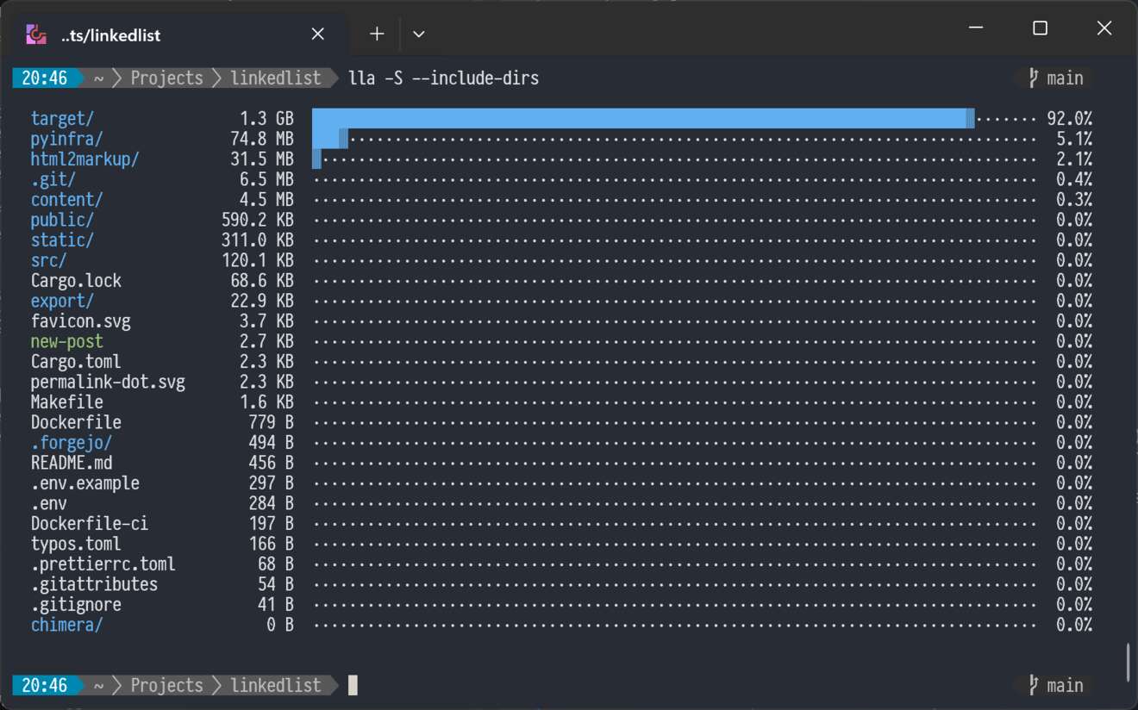Click the 20:46 time in the top prompt
This screenshot has height=710, width=1138.
(44, 78)
